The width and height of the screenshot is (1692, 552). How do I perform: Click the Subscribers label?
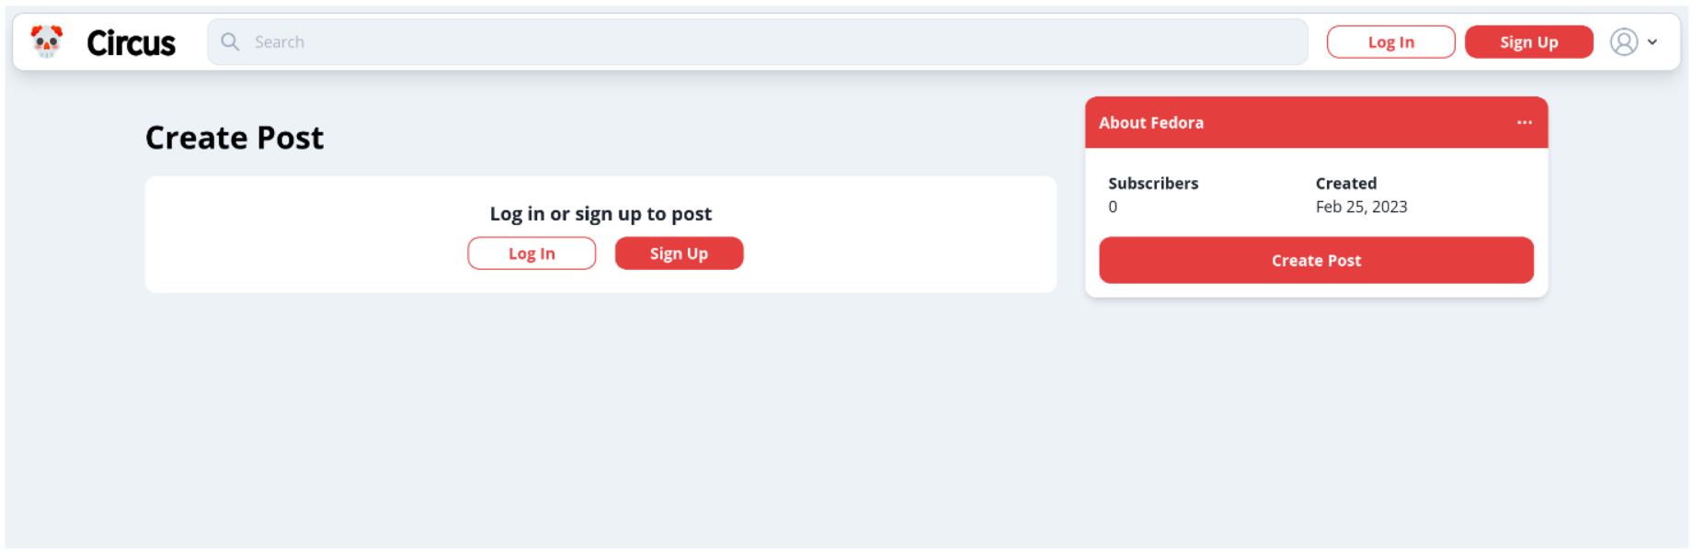pos(1153,184)
